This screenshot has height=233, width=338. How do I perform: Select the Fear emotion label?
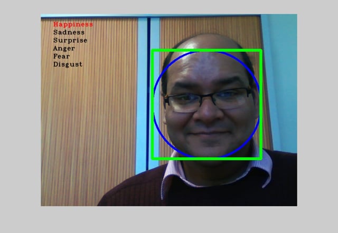[61, 56]
